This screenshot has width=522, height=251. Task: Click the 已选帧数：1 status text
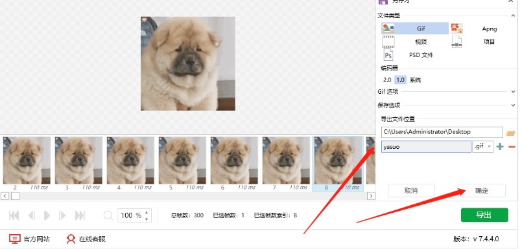tap(229, 215)
